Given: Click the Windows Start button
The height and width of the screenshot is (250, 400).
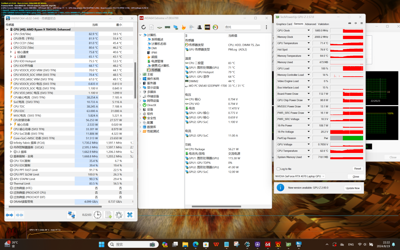Looking at the screenshot, I should click(x=102, y=244).
